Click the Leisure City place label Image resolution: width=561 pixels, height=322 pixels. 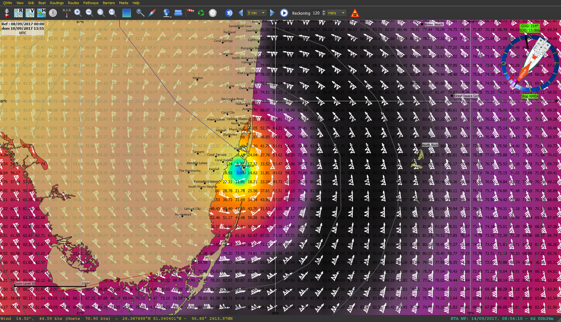coord(192,209)
